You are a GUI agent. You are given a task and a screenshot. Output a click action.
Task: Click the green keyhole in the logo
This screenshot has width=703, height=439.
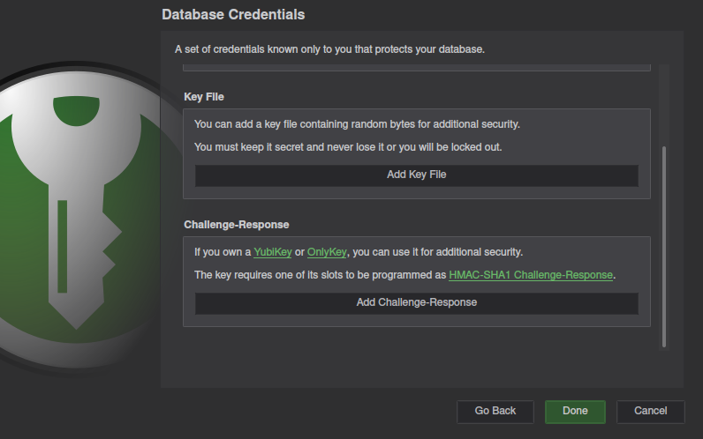(x=76, y=110)
